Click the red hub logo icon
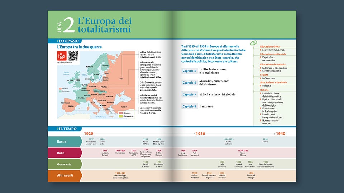This screenshot has height=193, width=344. [x=62, y=56]
